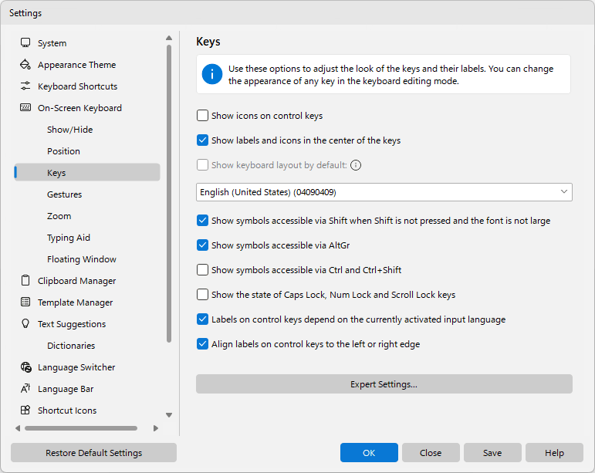The image size is (595, 473).
Task: Click the Language Bar letter icon
Action: click(25, 389)
